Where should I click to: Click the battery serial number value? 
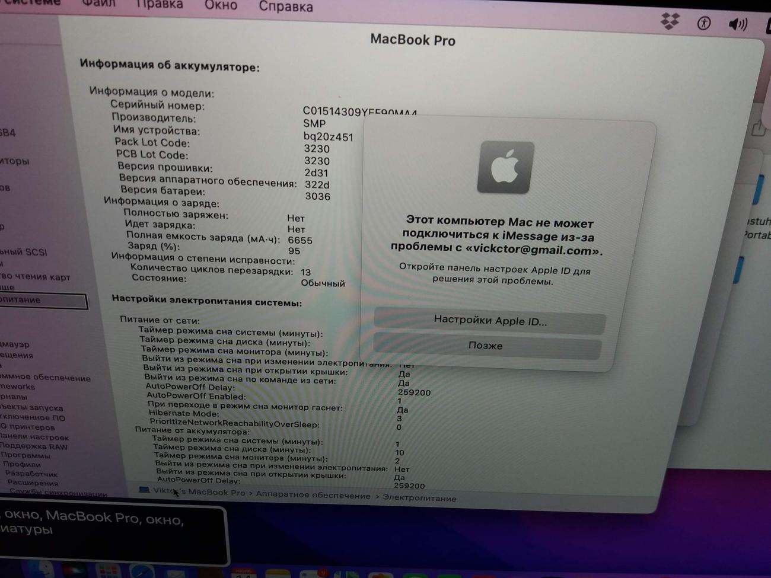point(360,111)
